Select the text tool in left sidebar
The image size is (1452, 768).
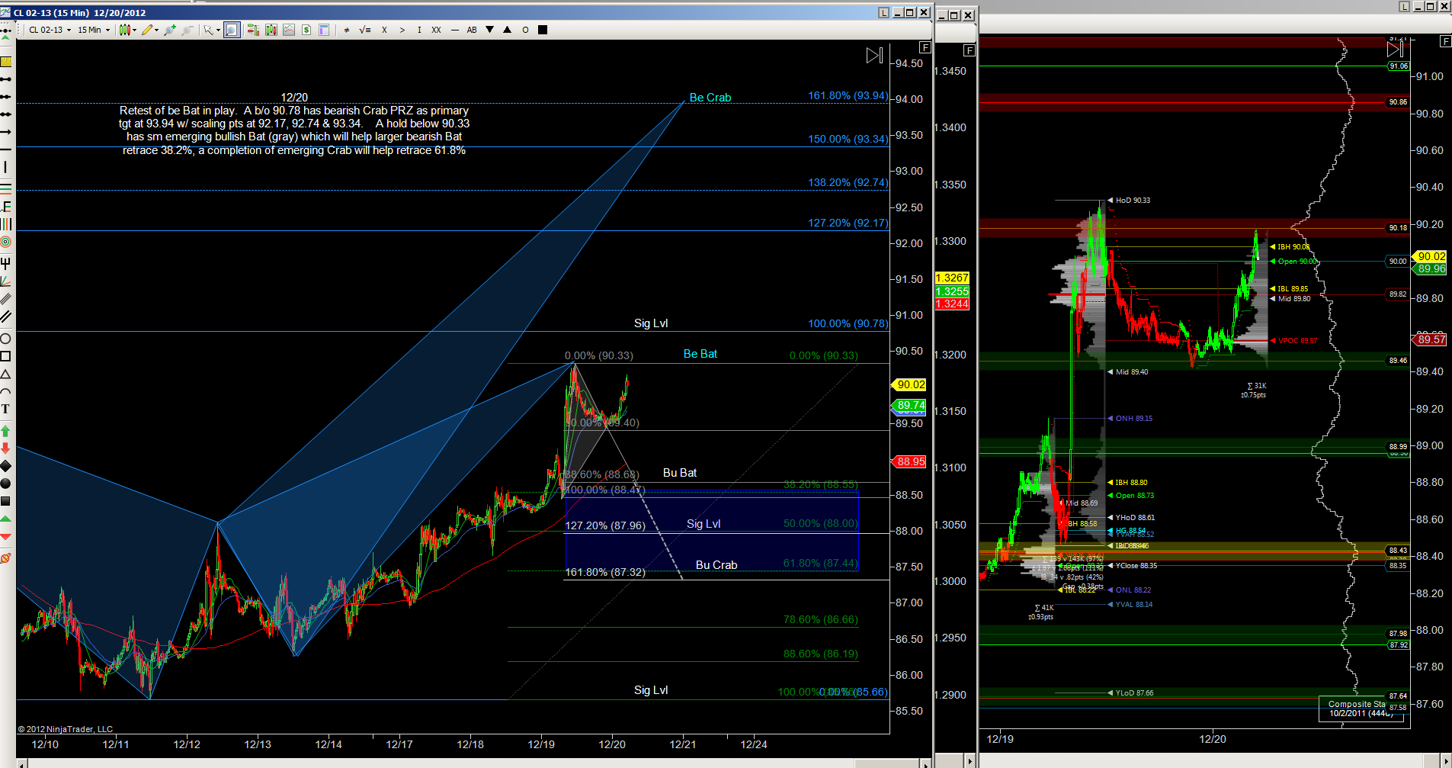pos(5,409)
